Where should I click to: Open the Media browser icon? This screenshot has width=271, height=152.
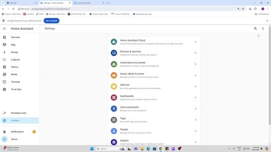click(4, 74)
